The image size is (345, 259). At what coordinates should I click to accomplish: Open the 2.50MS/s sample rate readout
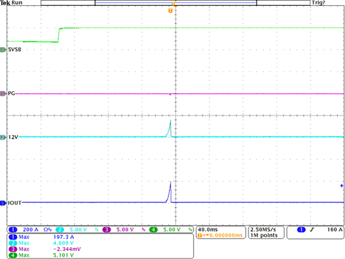click(266, 232)
